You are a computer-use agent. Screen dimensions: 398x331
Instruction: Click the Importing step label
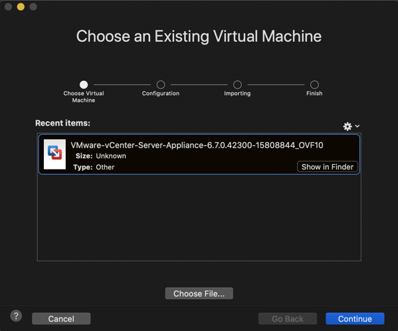[237, 94]
